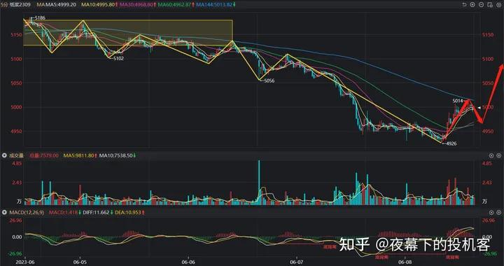
Task: Click the 06-08 date on time axis
Action: click(x=405, y=262)
